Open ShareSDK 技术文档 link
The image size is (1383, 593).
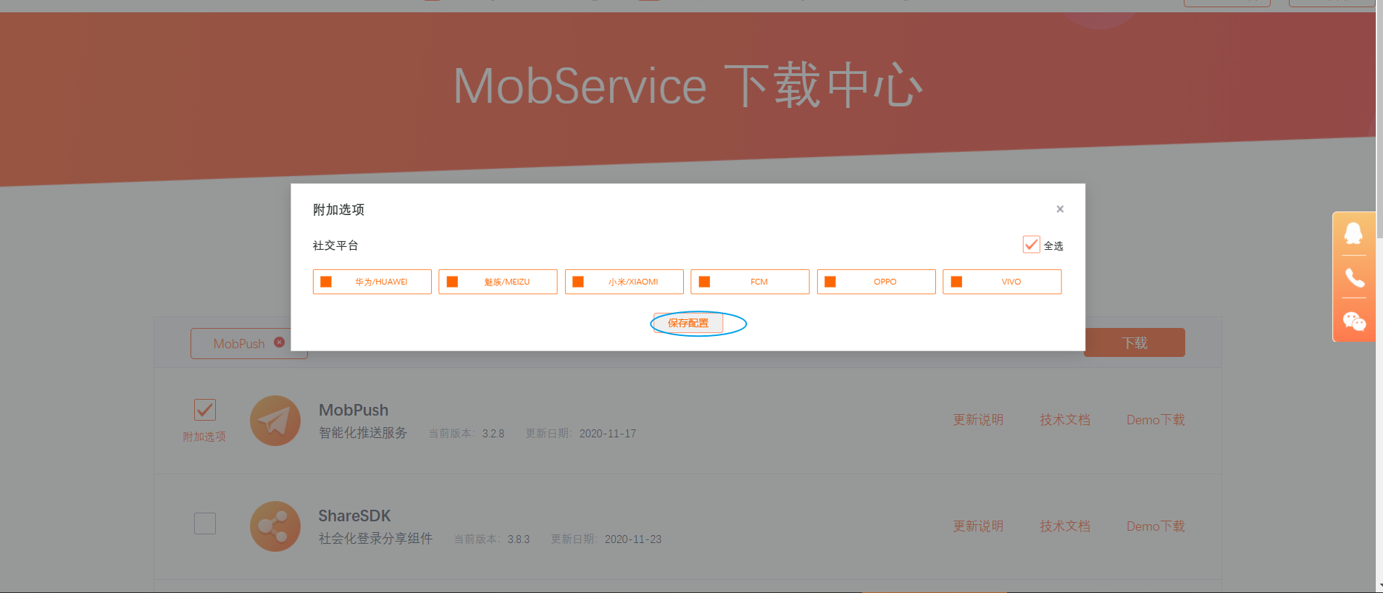pyautogui.click(x=1065, y=526)
